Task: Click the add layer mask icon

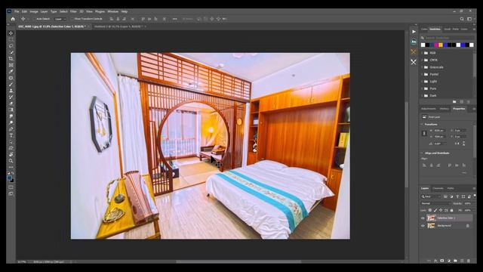Action: point(442,261)
